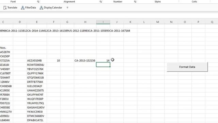The width and height of the screenshot is (218, 123).
Task: Select column M header
Action: [158, 22]
